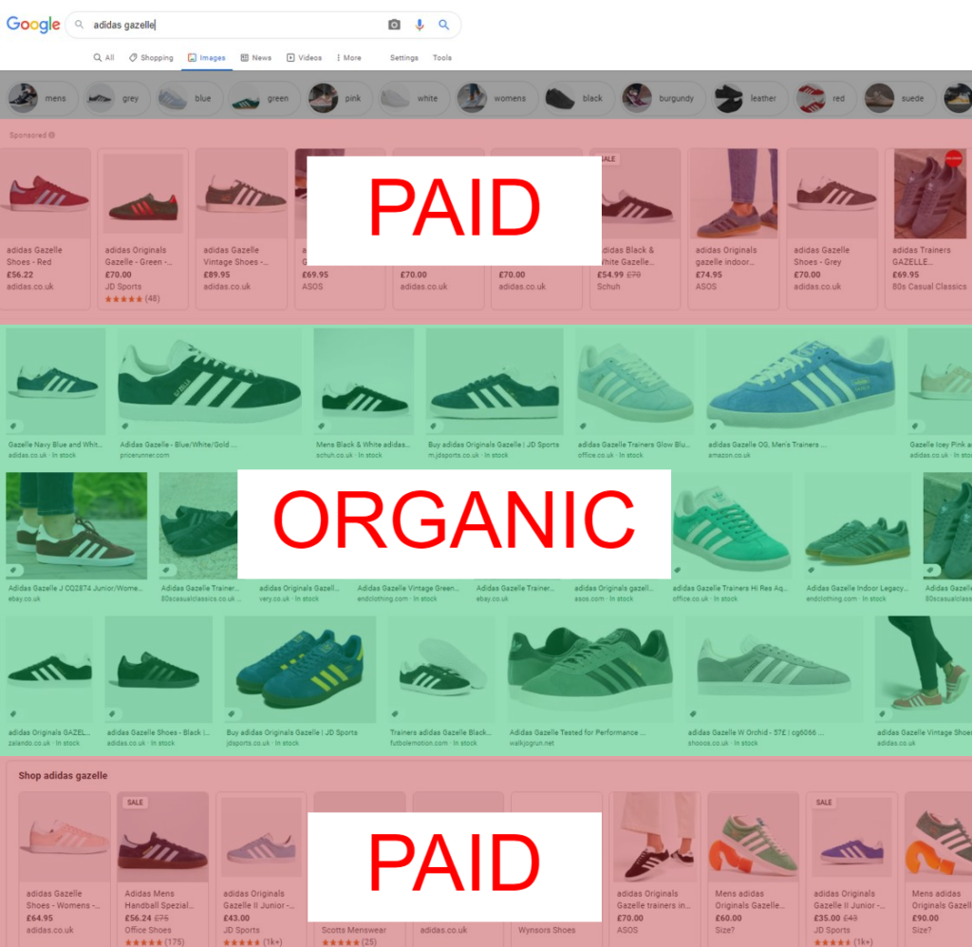The image size is (972, 947).
Task: Filter by the grey chip
Action: pyautogui.click(x=117, y=98)
